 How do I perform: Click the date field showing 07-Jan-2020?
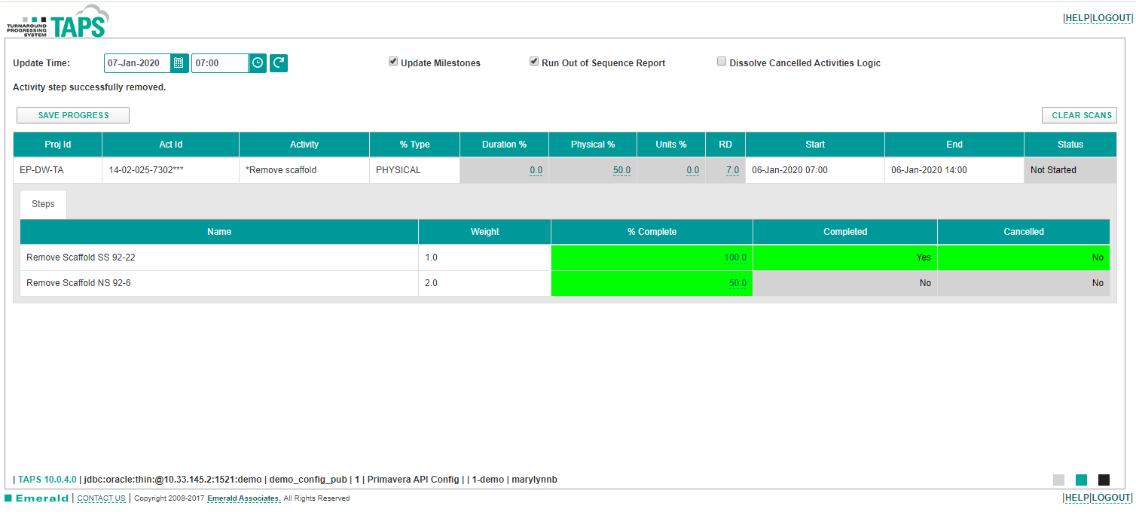pyautogui.click(x=137, y=63)
